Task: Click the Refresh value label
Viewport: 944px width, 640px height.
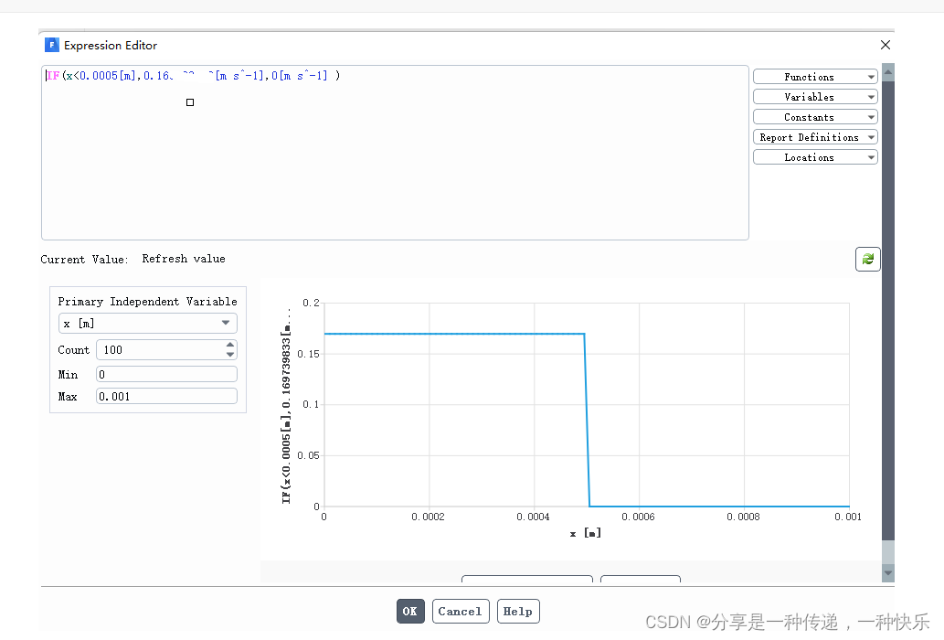Action: coord(183,259)
